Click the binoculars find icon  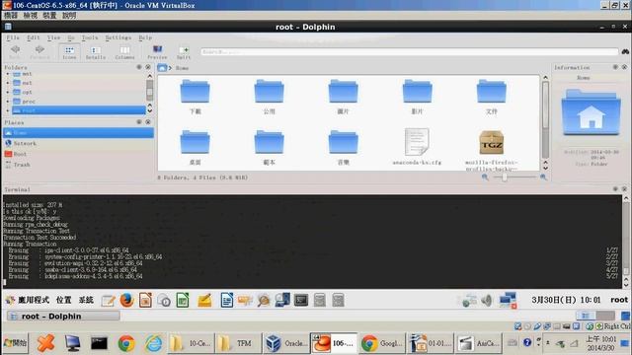625,51
